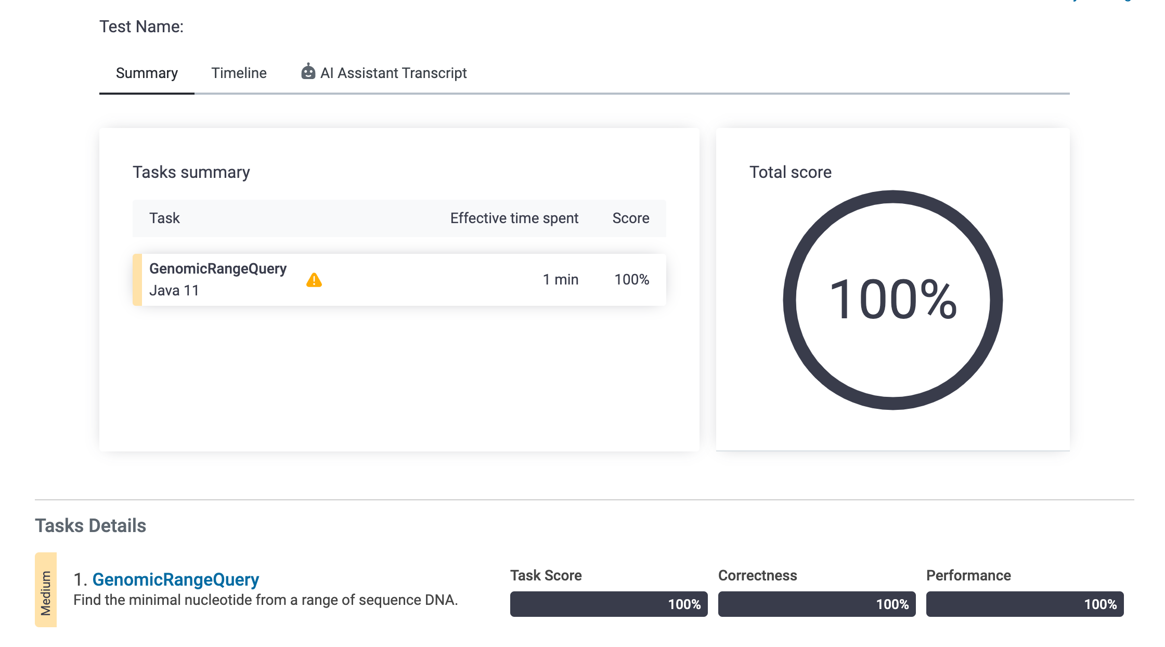Click the Tasks Details heading
This screenshot has height=647, width=1165.
click(90, 525)
